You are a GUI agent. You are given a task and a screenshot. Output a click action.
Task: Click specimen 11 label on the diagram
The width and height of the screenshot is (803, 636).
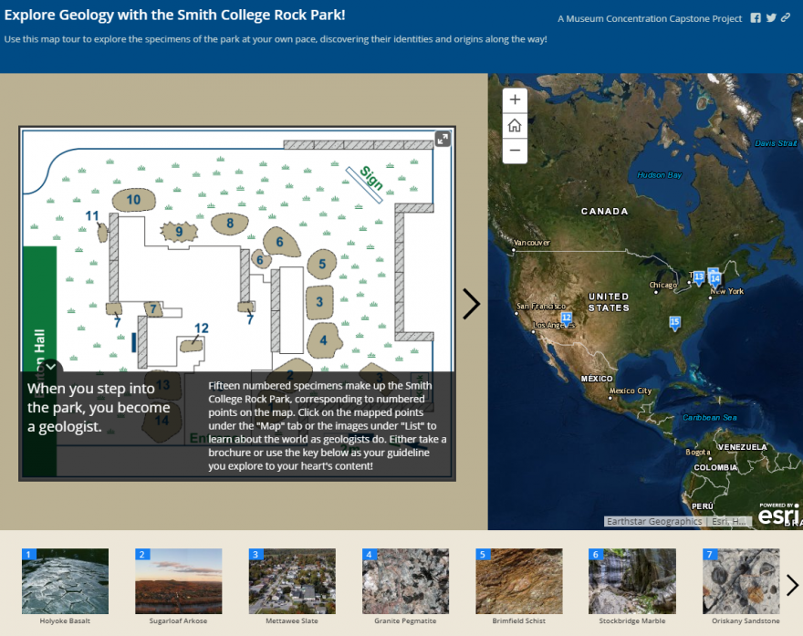click(x=92, y=215)
